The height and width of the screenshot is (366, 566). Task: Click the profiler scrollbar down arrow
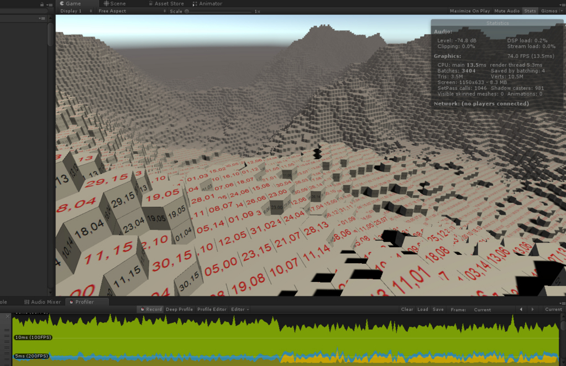563,362
